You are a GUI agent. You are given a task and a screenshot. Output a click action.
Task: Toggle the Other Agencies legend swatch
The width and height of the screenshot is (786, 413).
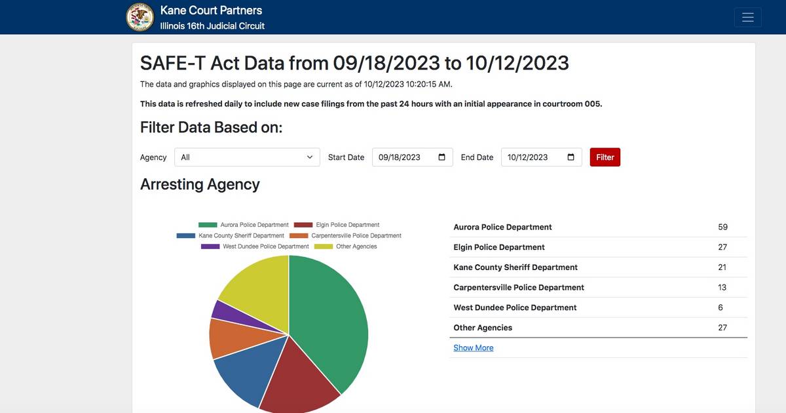(324, 246)
